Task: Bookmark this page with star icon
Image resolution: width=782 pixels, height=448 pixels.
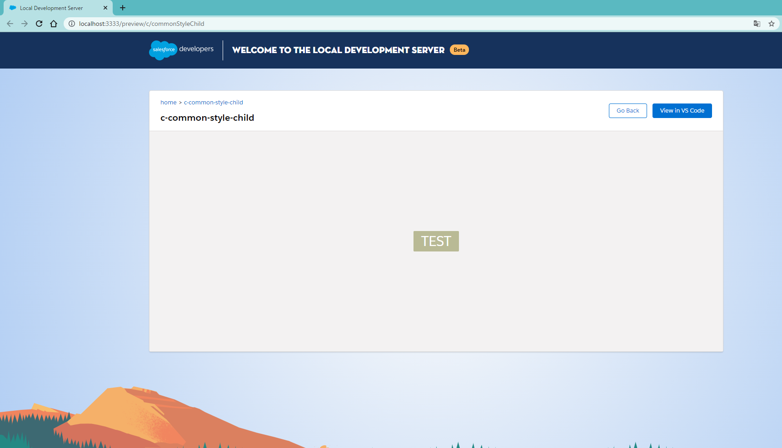Action: click(772, 24)
